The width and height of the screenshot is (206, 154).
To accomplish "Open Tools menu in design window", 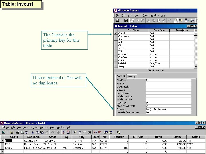I will pos(145,15).
